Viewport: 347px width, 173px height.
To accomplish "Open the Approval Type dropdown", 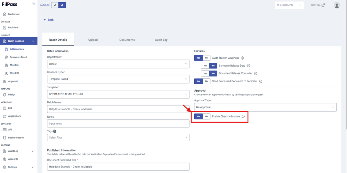I will (x=265, y=107).
